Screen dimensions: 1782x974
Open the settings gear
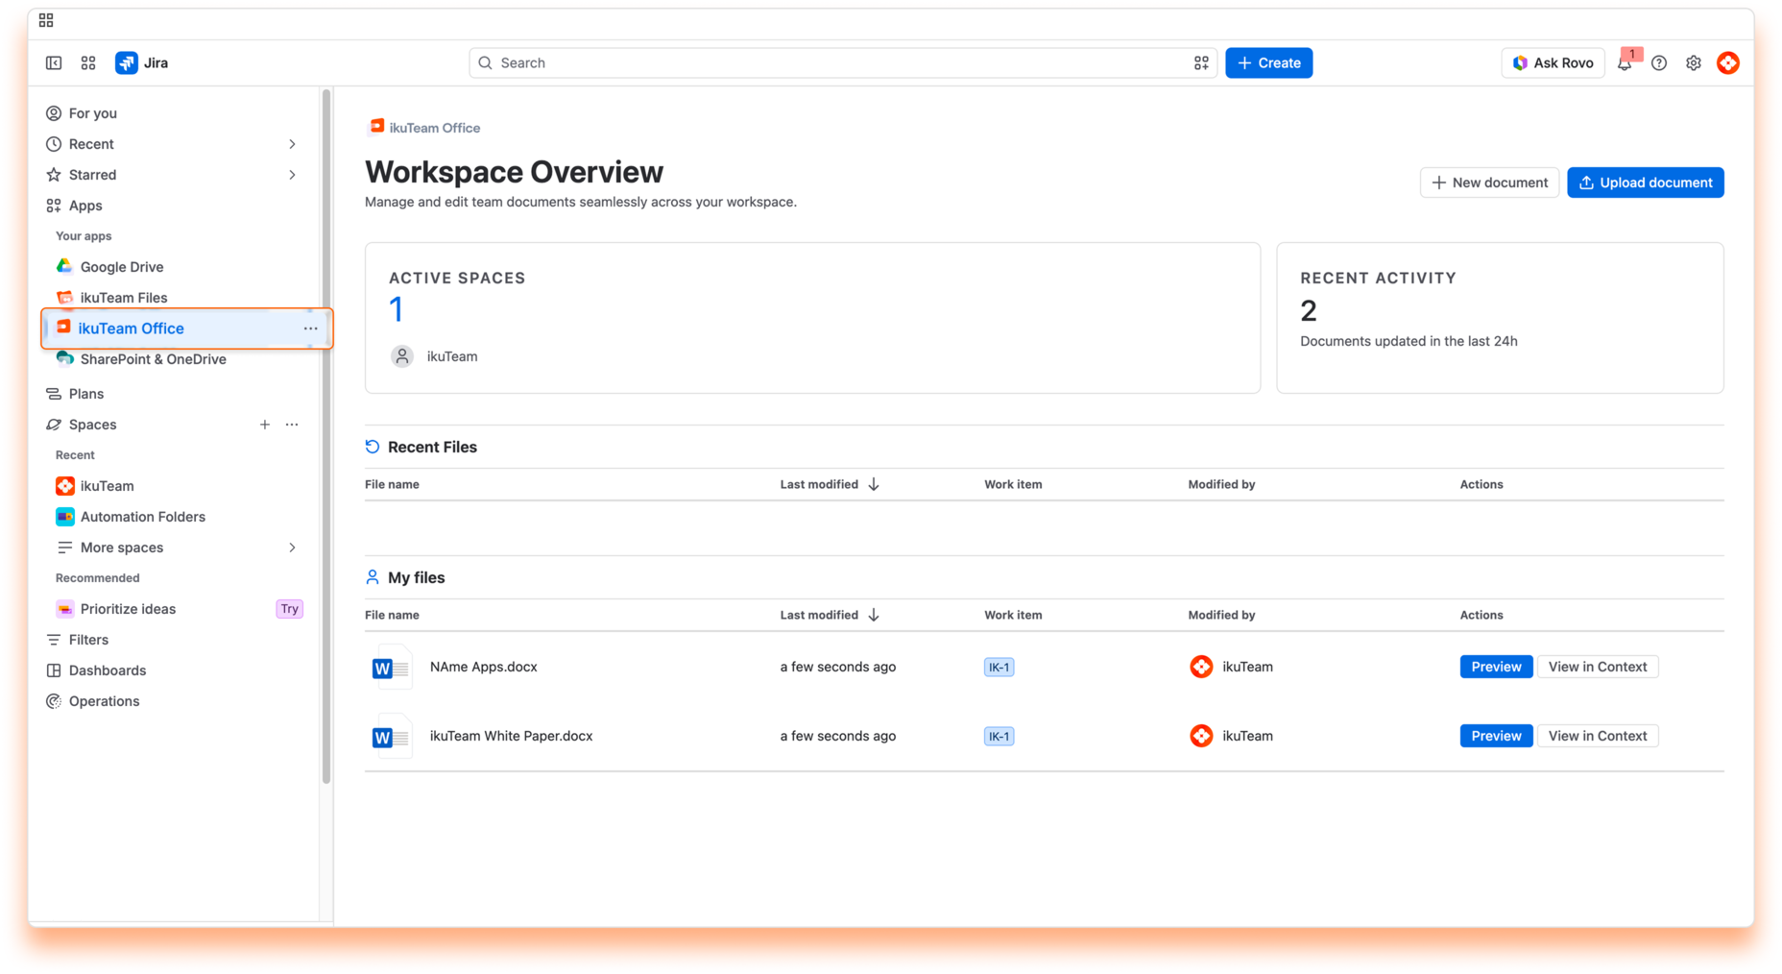(x=1694, y=62)
